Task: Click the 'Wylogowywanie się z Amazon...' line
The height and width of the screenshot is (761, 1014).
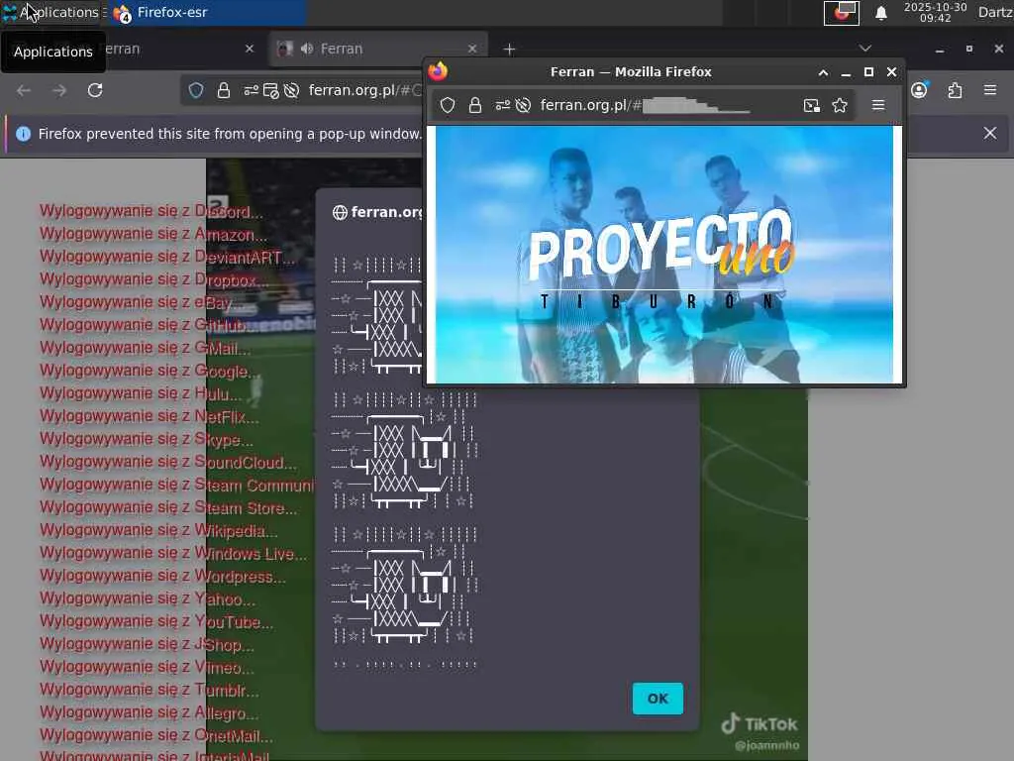Action: 153,234
